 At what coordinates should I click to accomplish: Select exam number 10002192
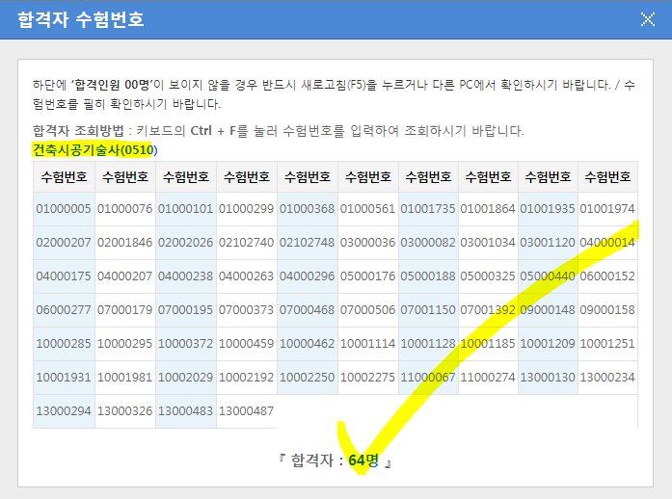(247, 378)
